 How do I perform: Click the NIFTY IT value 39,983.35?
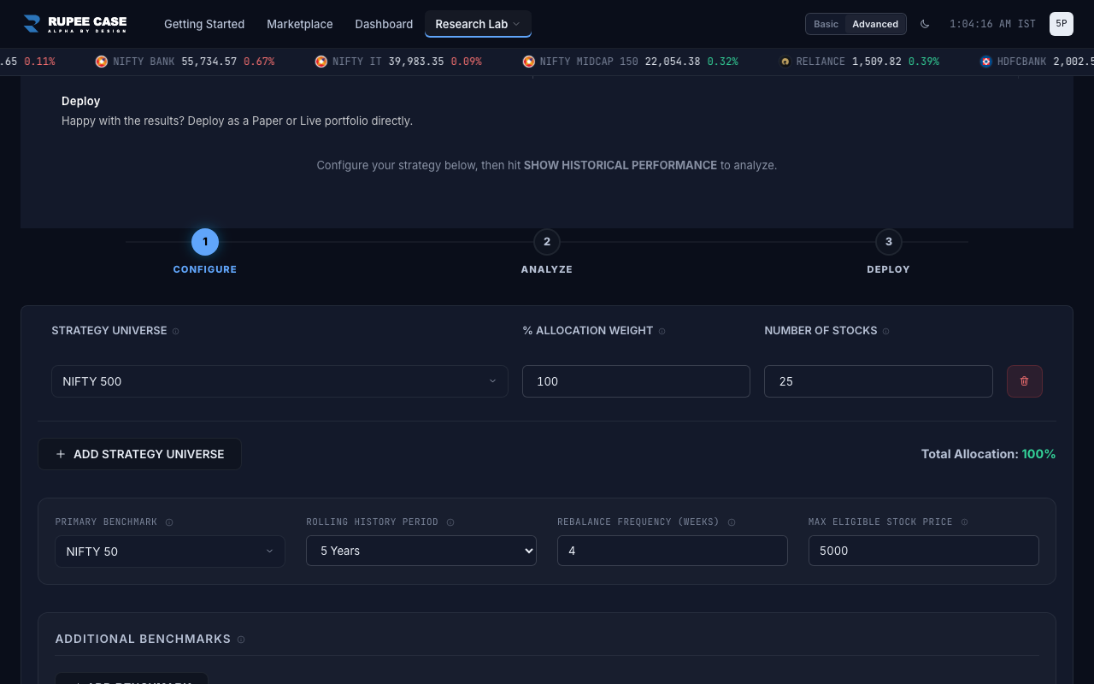(416, 62)
